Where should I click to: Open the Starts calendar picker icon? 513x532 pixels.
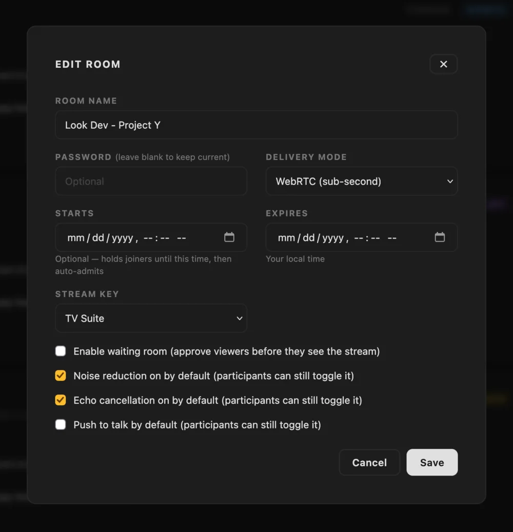coord(229,237)
